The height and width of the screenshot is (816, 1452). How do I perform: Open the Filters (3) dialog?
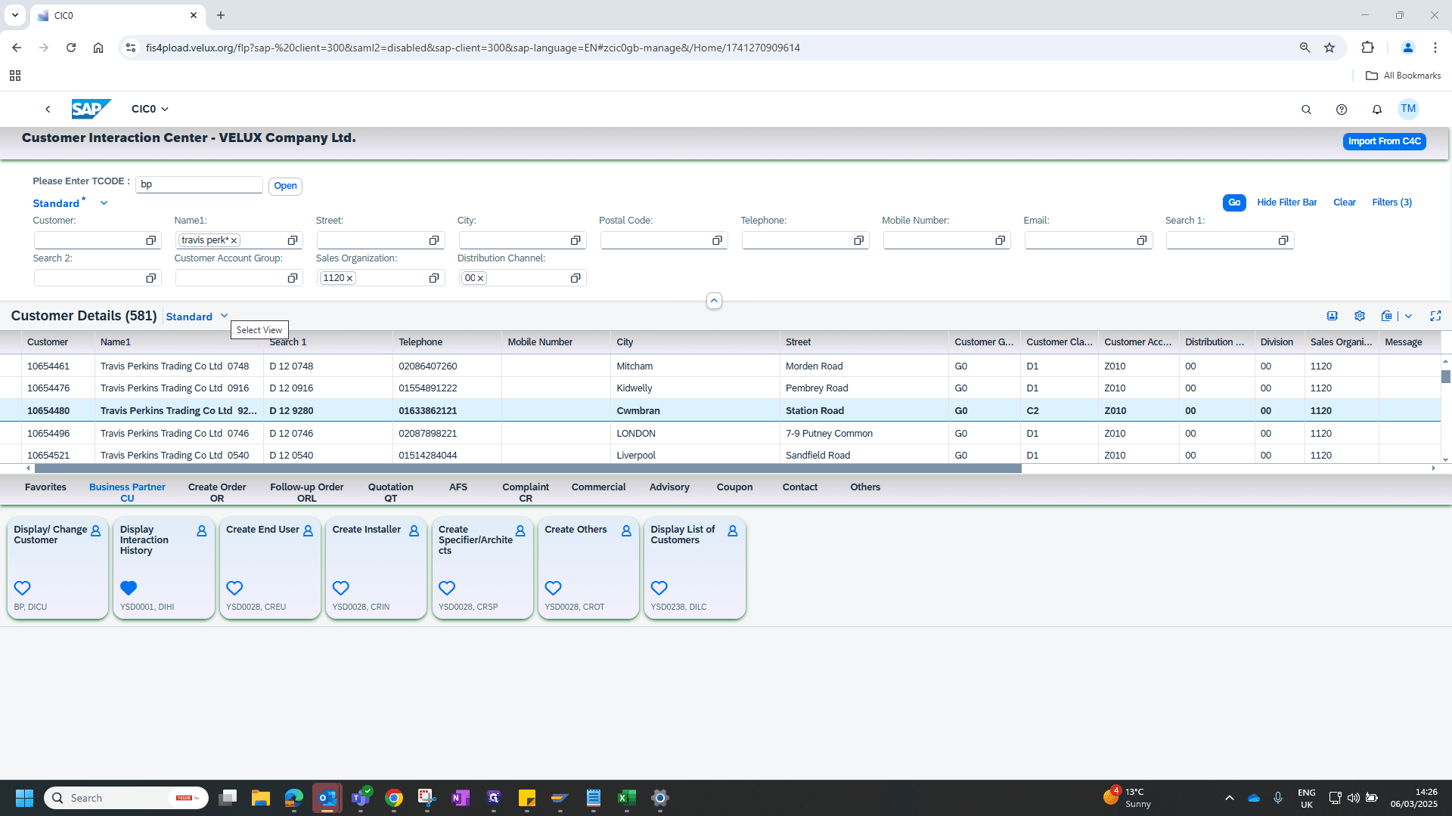pyautogui.click(x=1392, y=202)
